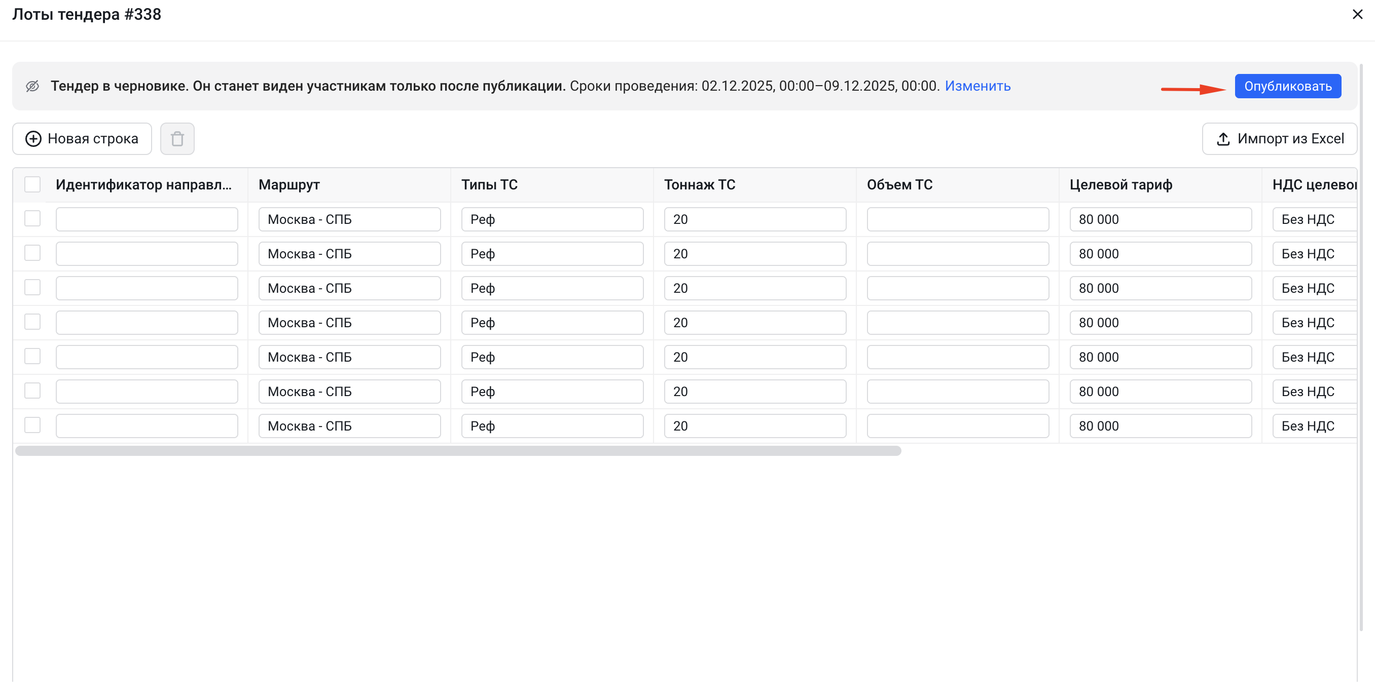Viewport: 1375px width, 699px height.
Task: Close the tender lots dialog
Action: tap(1357, 14)
